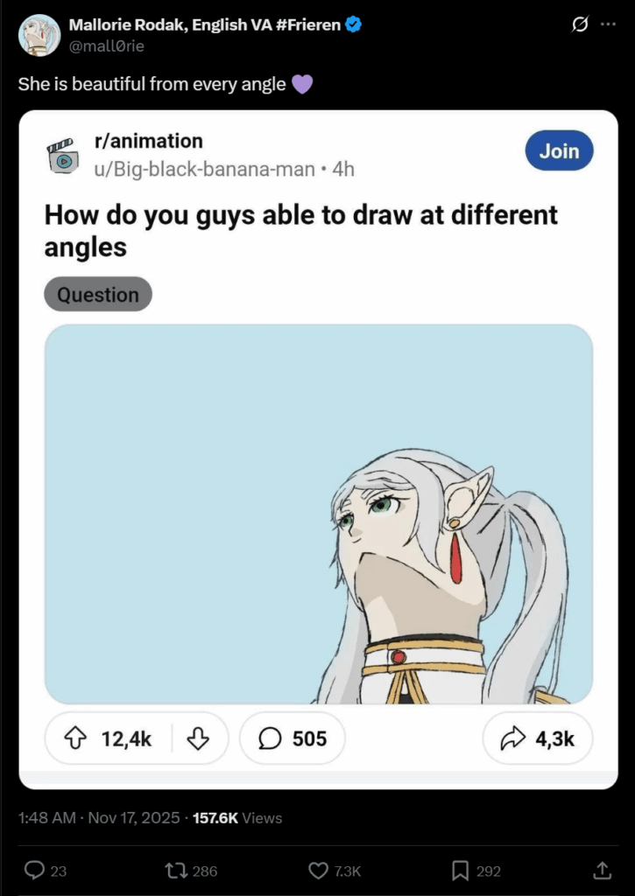Click Mallorie Rodak's profile avatar
Screen dimensions: 635x896
(x=39, y=36)
